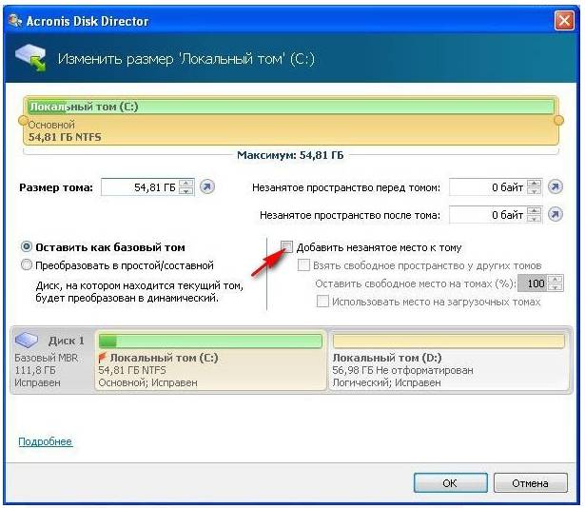Click the Основной; Исправен status text
585x508 pixels.
tap(147, 382)
